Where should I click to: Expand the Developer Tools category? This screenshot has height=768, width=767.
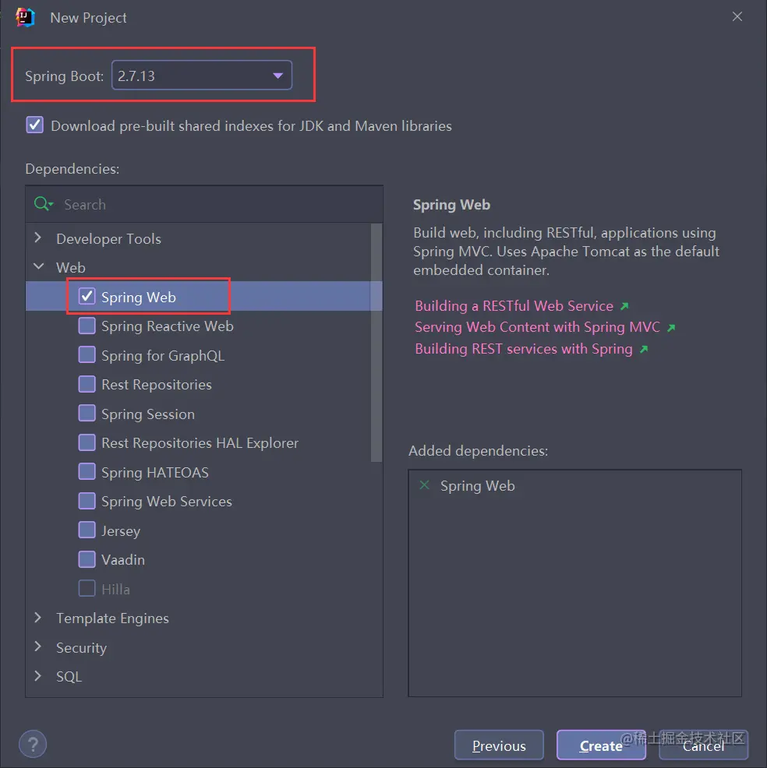pyautogui.click(x=37, y=238)
